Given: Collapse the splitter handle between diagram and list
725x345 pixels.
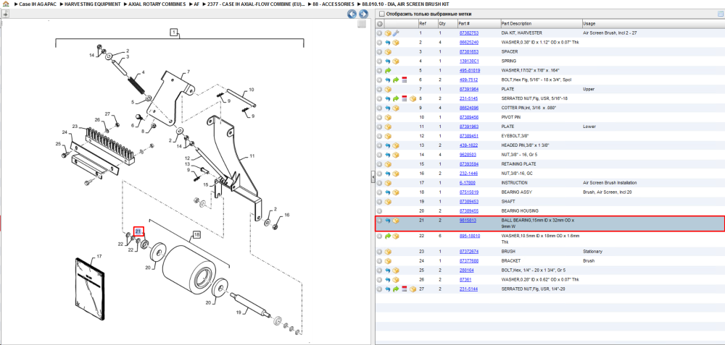Looking at the screenshot, I should point(373,176).
